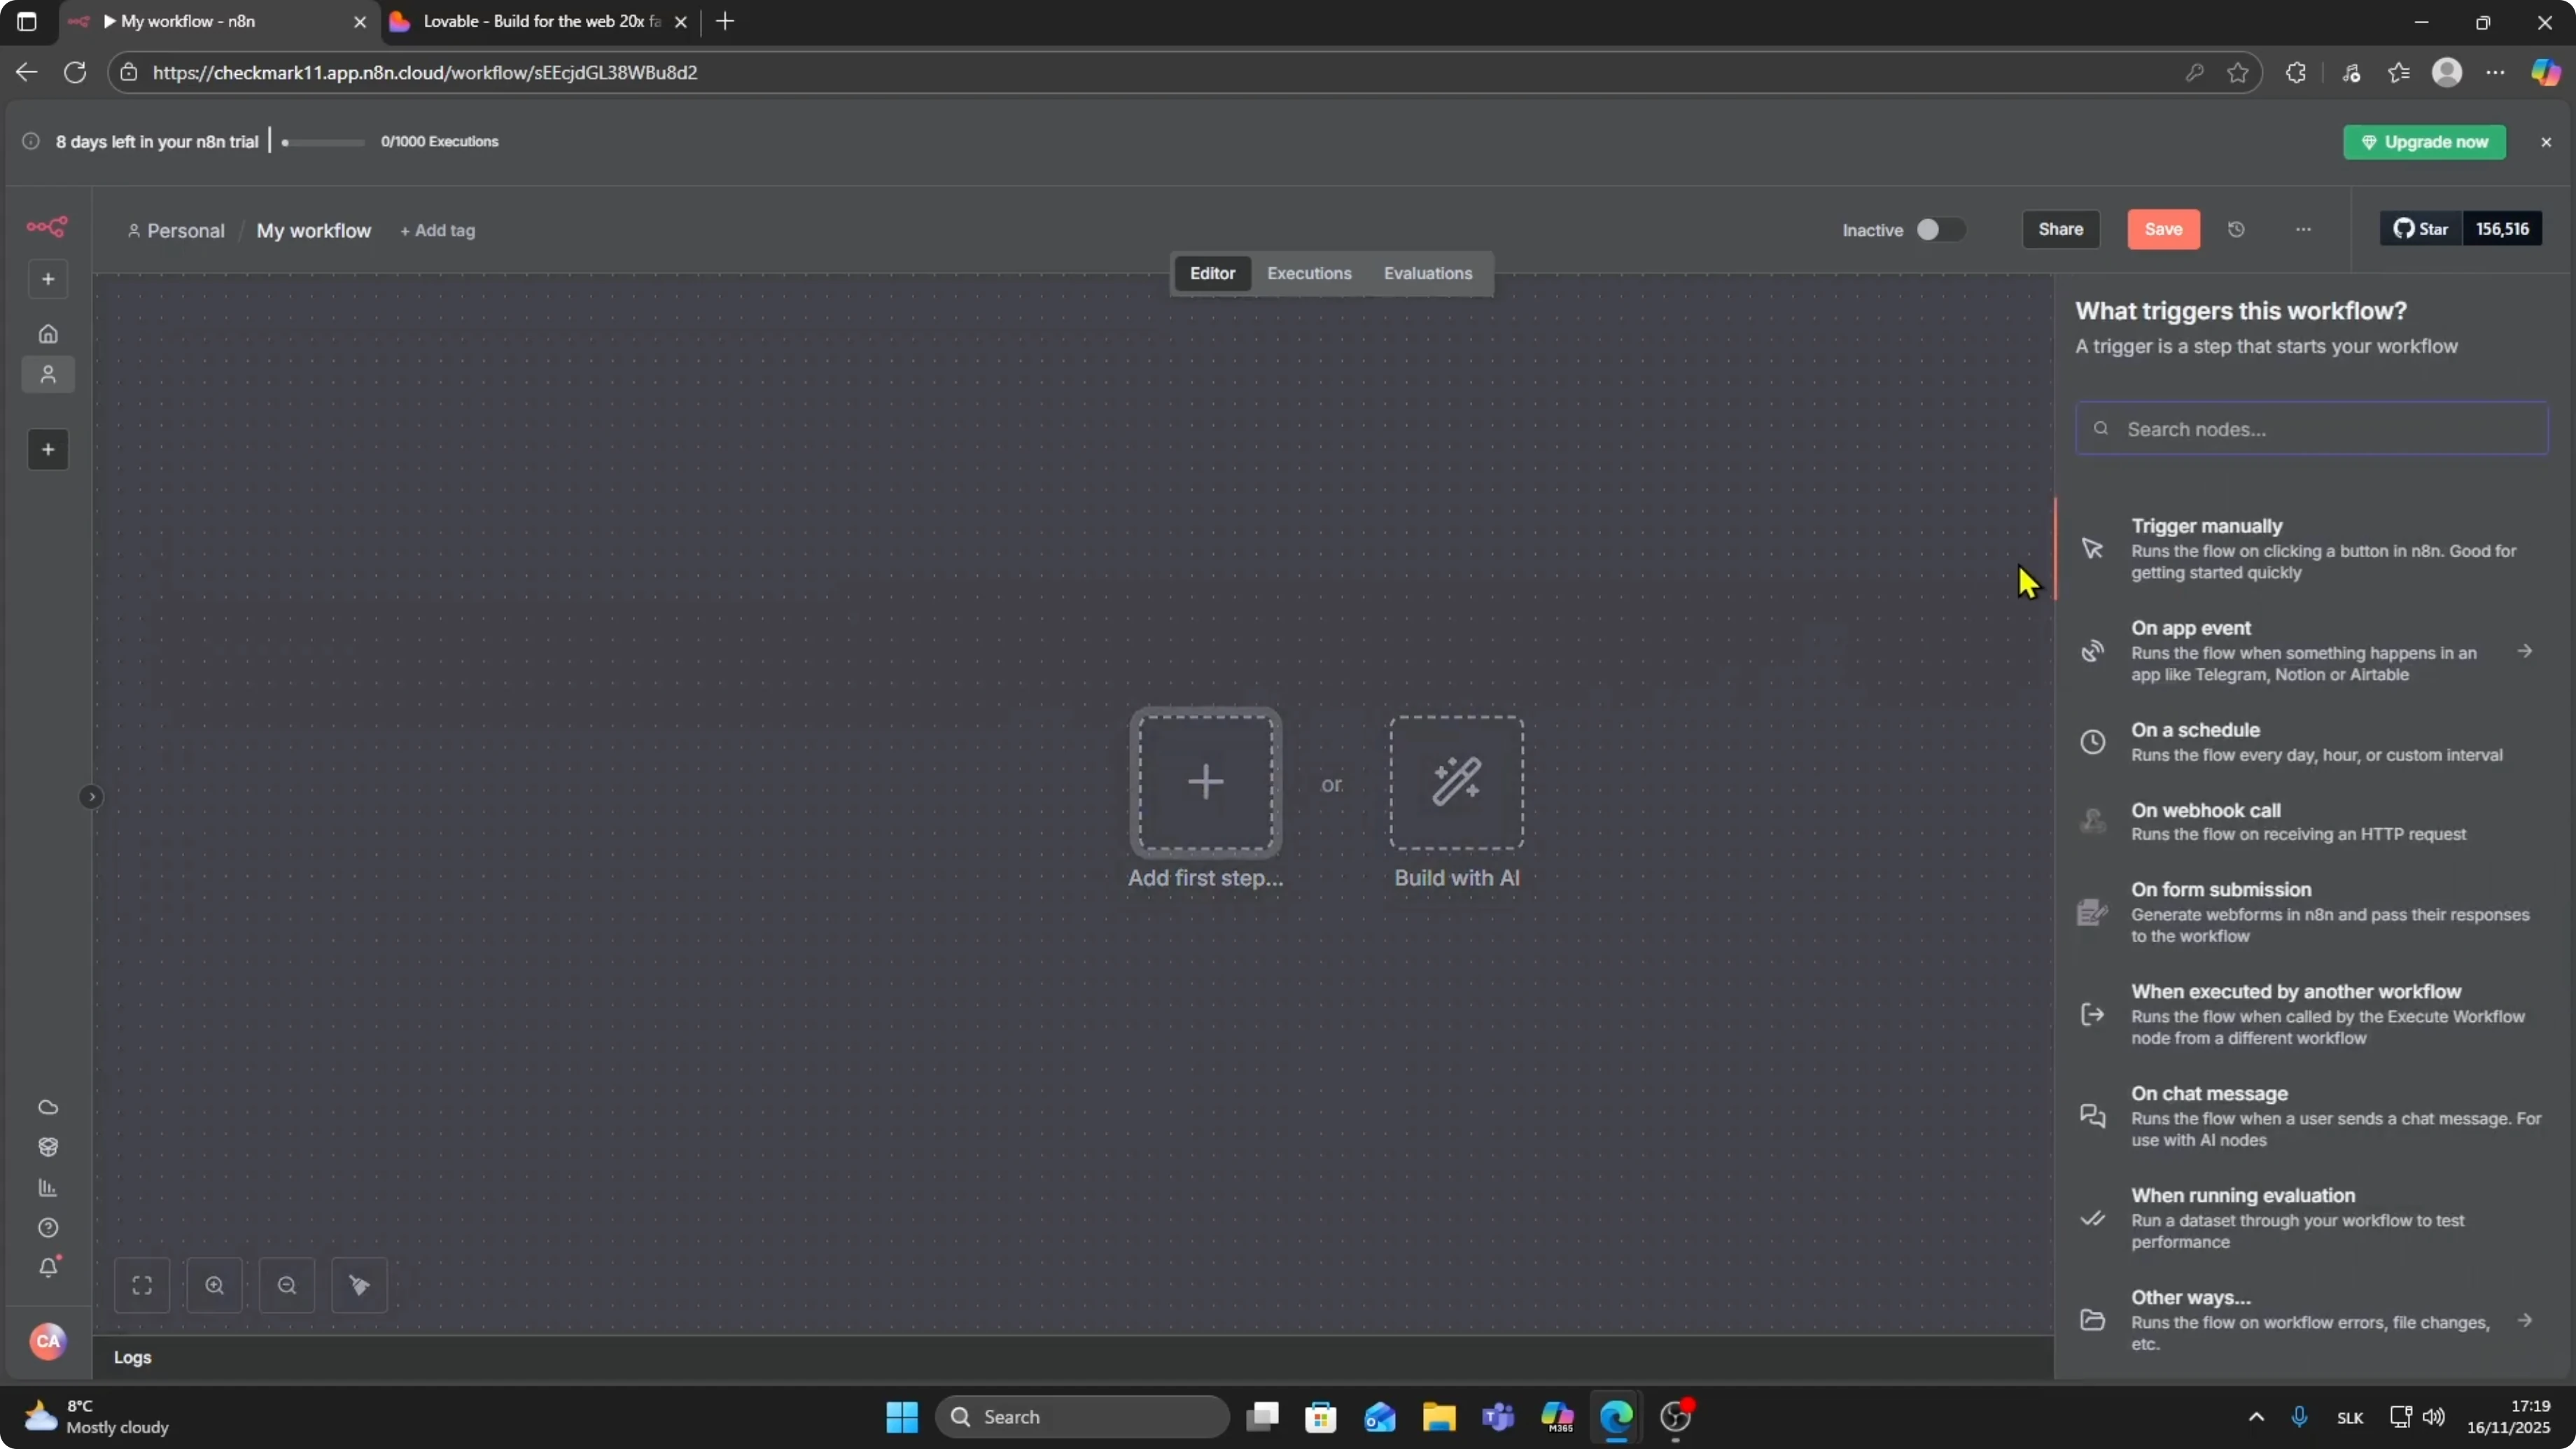Switch to the Executions tab
The width and height of the screenshot is (2576, 1449).
[1309, 273]
